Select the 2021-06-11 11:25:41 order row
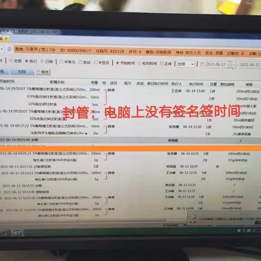Image resolution: width=261 pixels, height=261 pixels. pyautogui.click(x=130, y=209)
